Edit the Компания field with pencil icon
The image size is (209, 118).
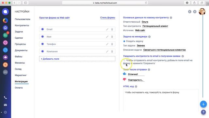click(x=107, y=51)
